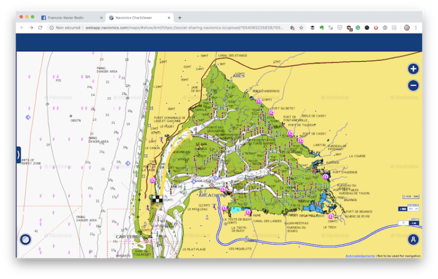This screenshot has width=438, height=279.
Task: Open the black color-wheel extension
Action: click(367, 27)
